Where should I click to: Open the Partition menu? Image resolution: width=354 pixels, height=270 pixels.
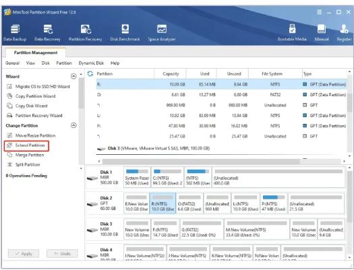point(64,63)
